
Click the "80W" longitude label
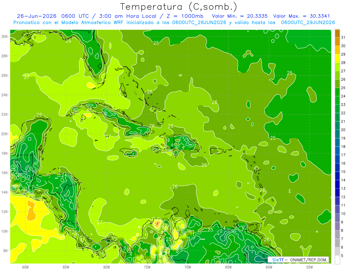coord(106,267)
